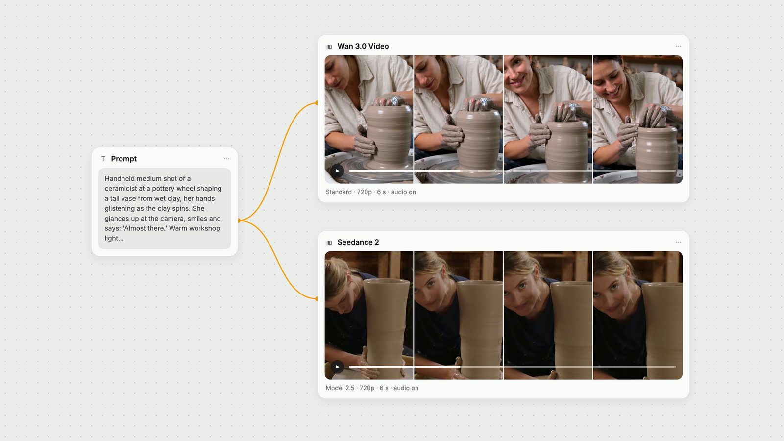Select second frame of Wan 3.0 Video
Image resolution: width=784 pixels, height=441 pixels.
point(459,120)
